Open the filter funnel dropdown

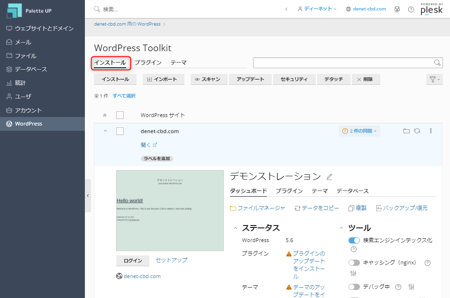pos(434,80)
